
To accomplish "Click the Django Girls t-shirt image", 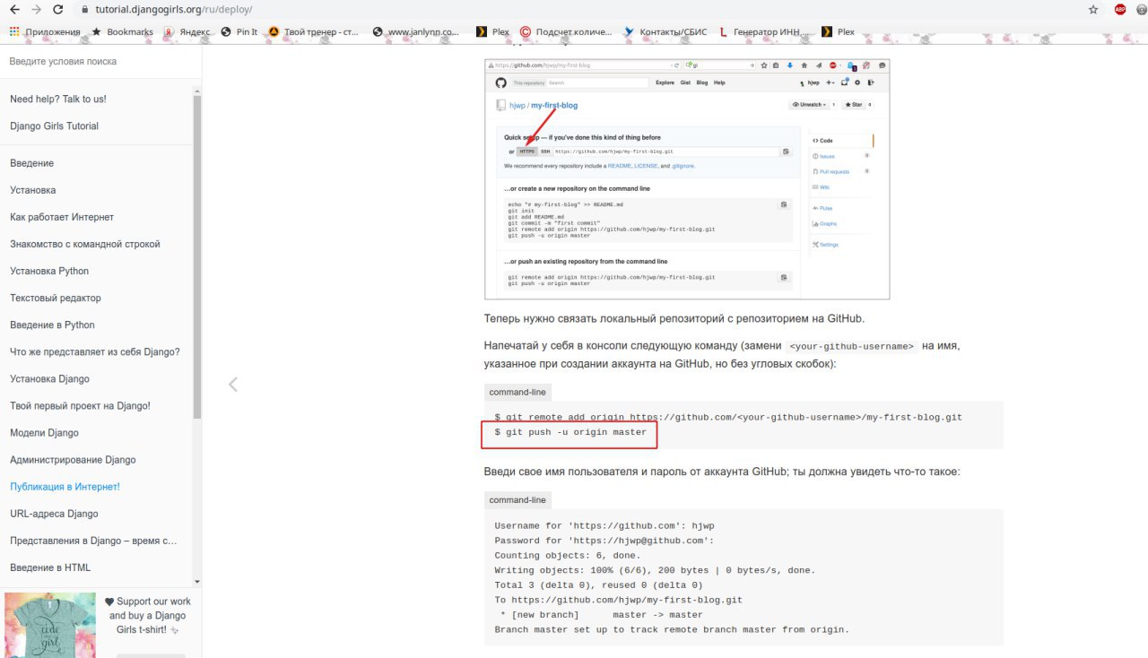I will (50, 625).
